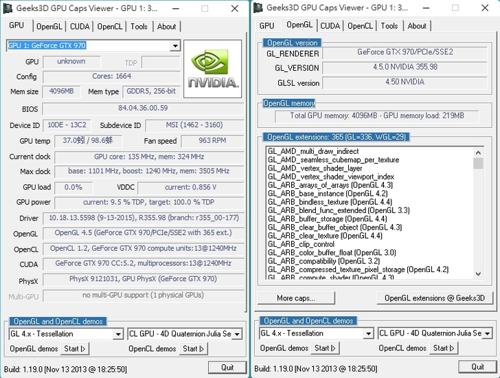
Task: Expand the GL 4.x Tessellation dropdown in the left window
Action: 66,334
